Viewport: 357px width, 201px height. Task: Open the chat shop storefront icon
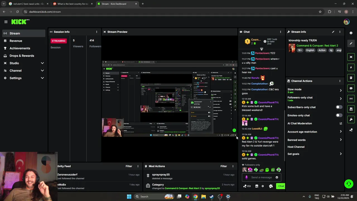257,186
